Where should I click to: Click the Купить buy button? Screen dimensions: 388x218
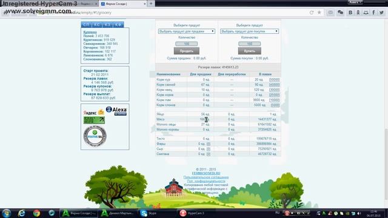(249, 51)
